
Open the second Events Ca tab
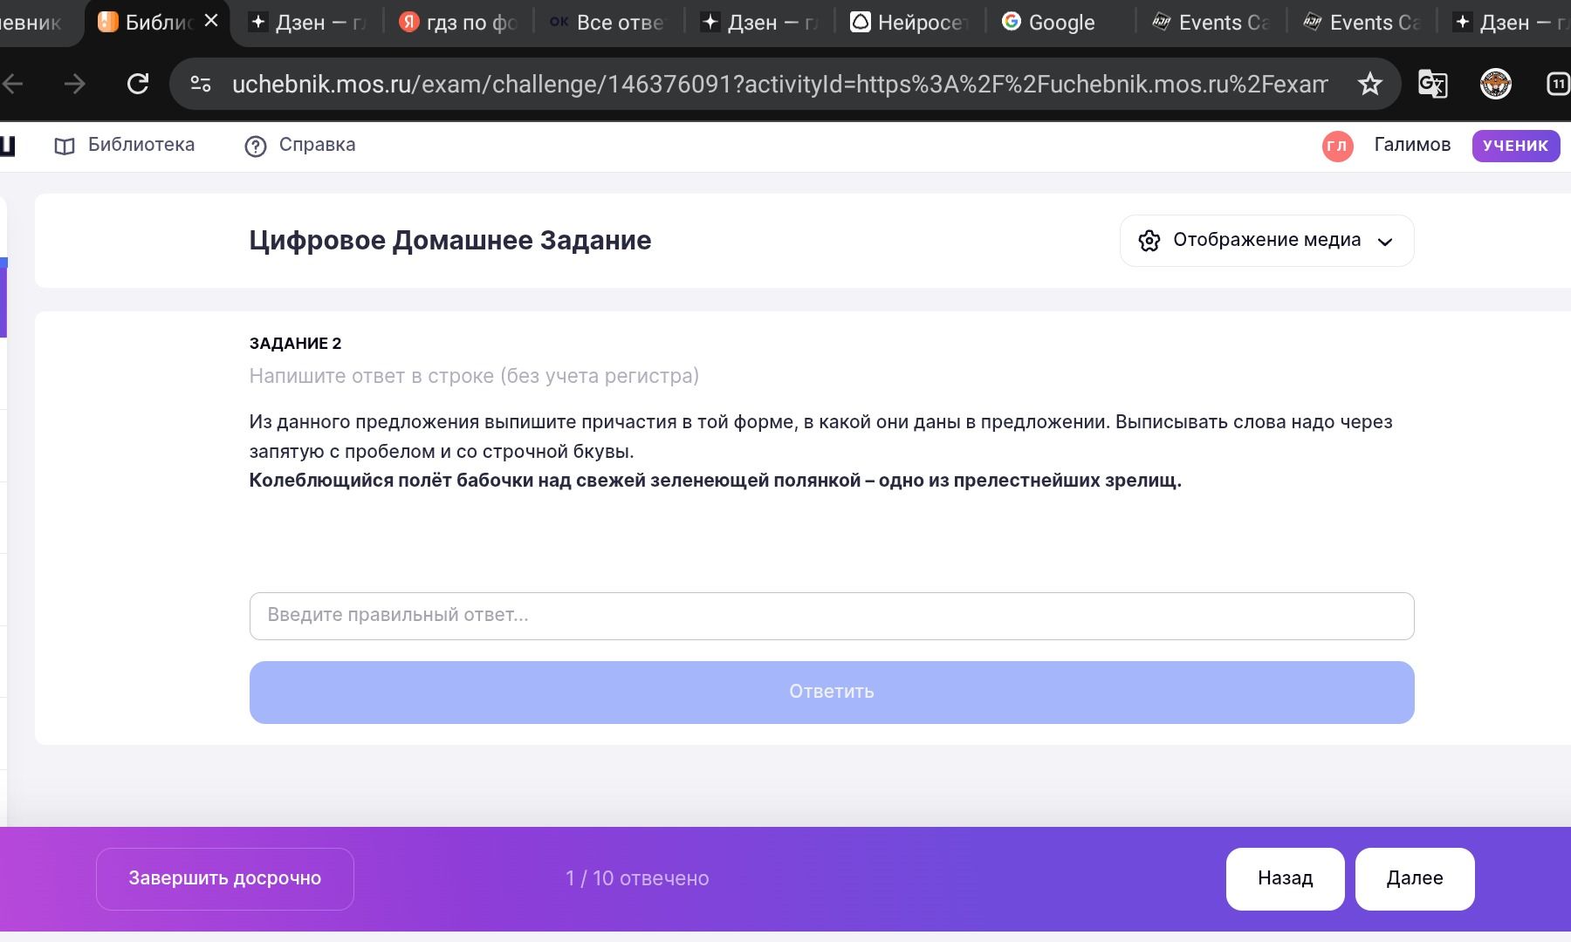coord(1362,23)
